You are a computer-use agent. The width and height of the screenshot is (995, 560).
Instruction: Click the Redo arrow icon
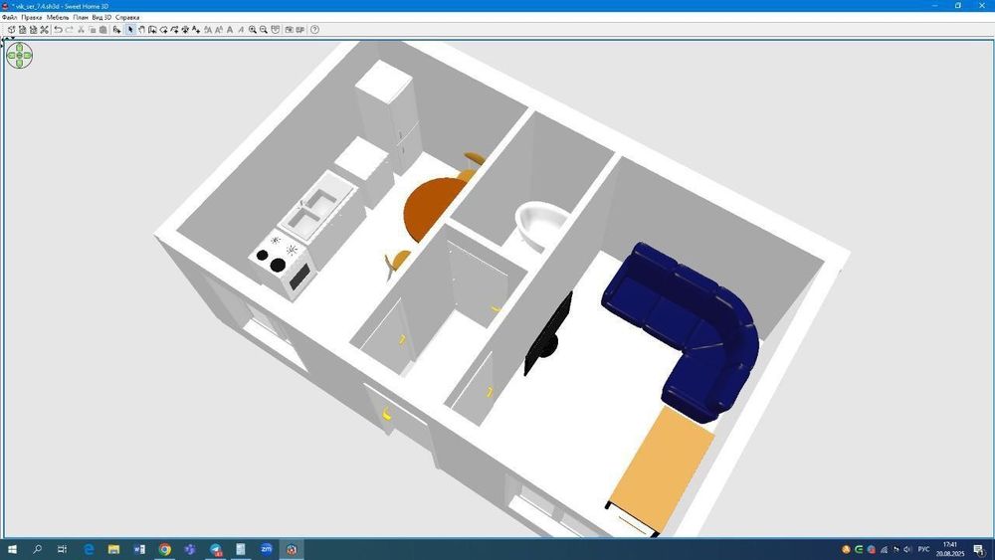coord(69,30)
